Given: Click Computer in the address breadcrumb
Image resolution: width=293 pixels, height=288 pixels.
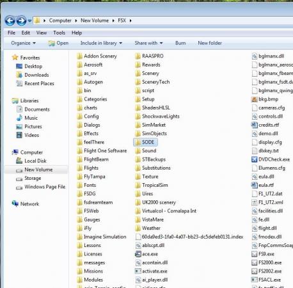Looking at the screenshot, I should [x=60, y=20].
